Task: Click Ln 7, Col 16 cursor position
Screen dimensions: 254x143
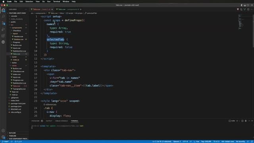Action: 162,141
